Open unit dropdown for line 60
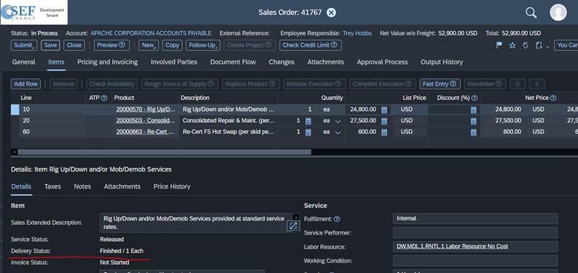The image size is (578, 273). (338, 132)
